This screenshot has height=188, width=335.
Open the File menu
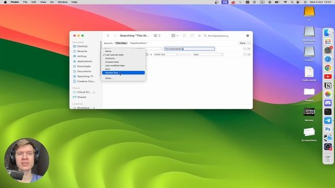(x=25, y=2)
